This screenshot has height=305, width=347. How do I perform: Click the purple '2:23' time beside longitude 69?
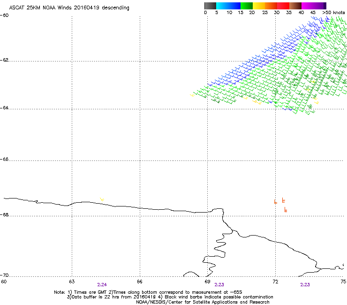pyautogui.click(x=219, y=285)
